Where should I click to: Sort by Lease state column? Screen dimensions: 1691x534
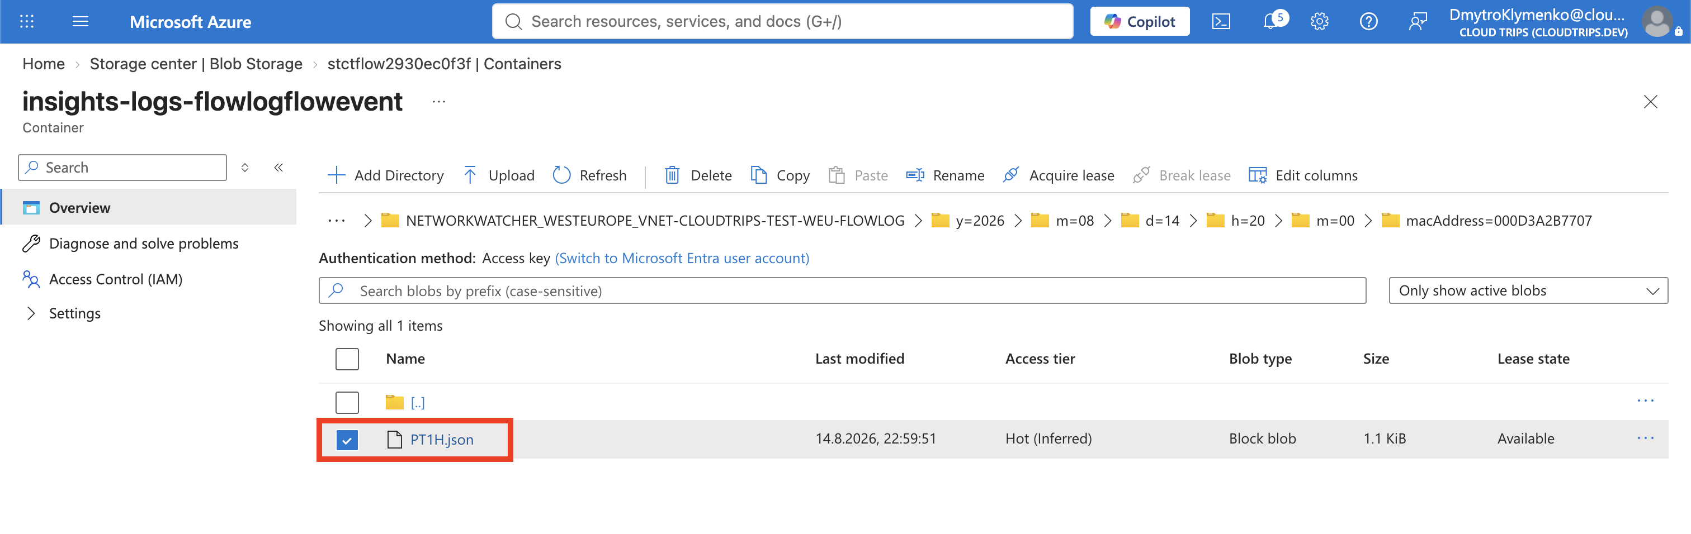click(1533, 358)
